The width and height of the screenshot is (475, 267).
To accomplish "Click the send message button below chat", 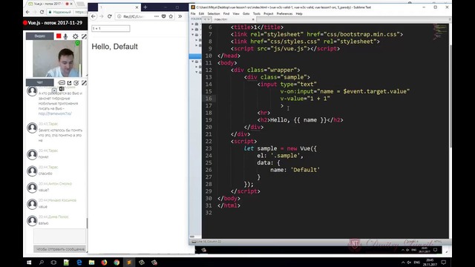I will coord(59,249).
